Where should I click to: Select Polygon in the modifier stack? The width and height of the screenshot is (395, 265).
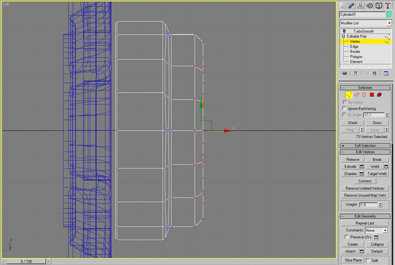[356, 56]
